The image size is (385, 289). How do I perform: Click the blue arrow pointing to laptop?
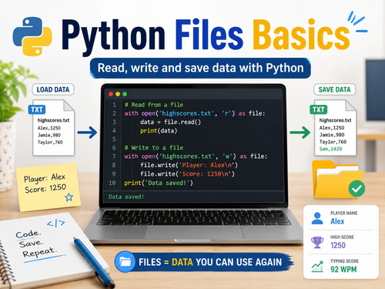point(87,133)
